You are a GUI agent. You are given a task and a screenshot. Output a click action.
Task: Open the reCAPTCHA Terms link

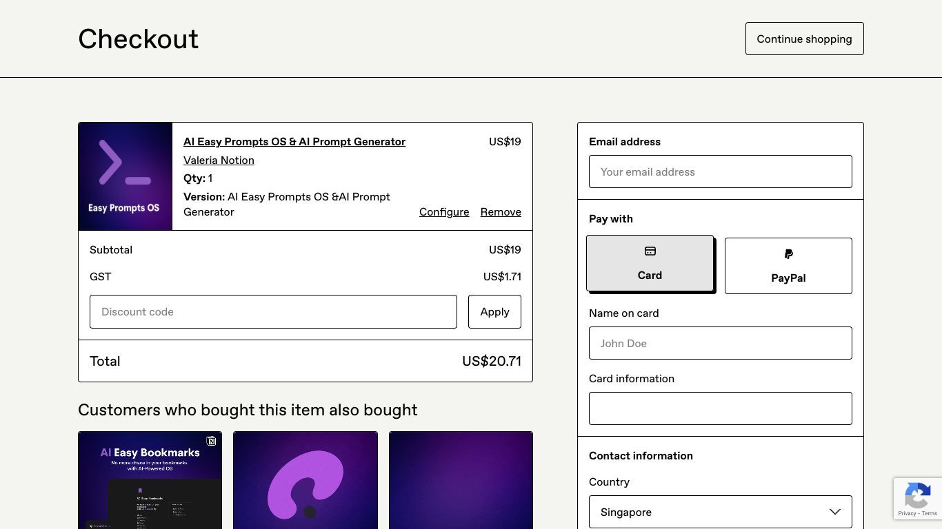pyautogui.click(x=930, y=514)
